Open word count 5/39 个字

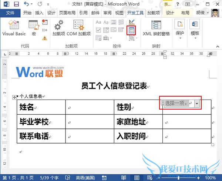pos(49,178)
